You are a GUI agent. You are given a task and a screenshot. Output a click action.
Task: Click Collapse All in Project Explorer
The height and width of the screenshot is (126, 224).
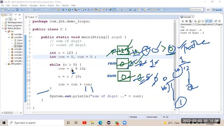6,19
